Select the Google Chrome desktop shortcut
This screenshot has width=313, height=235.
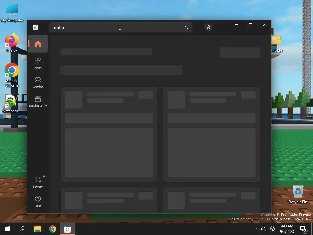pos(12,75)
